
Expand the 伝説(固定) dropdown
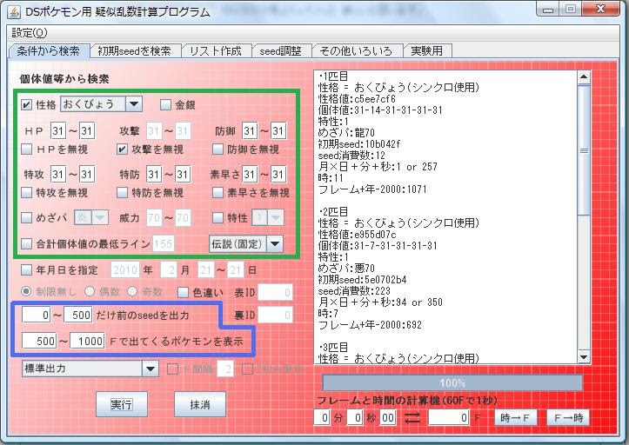click(275, 243)
